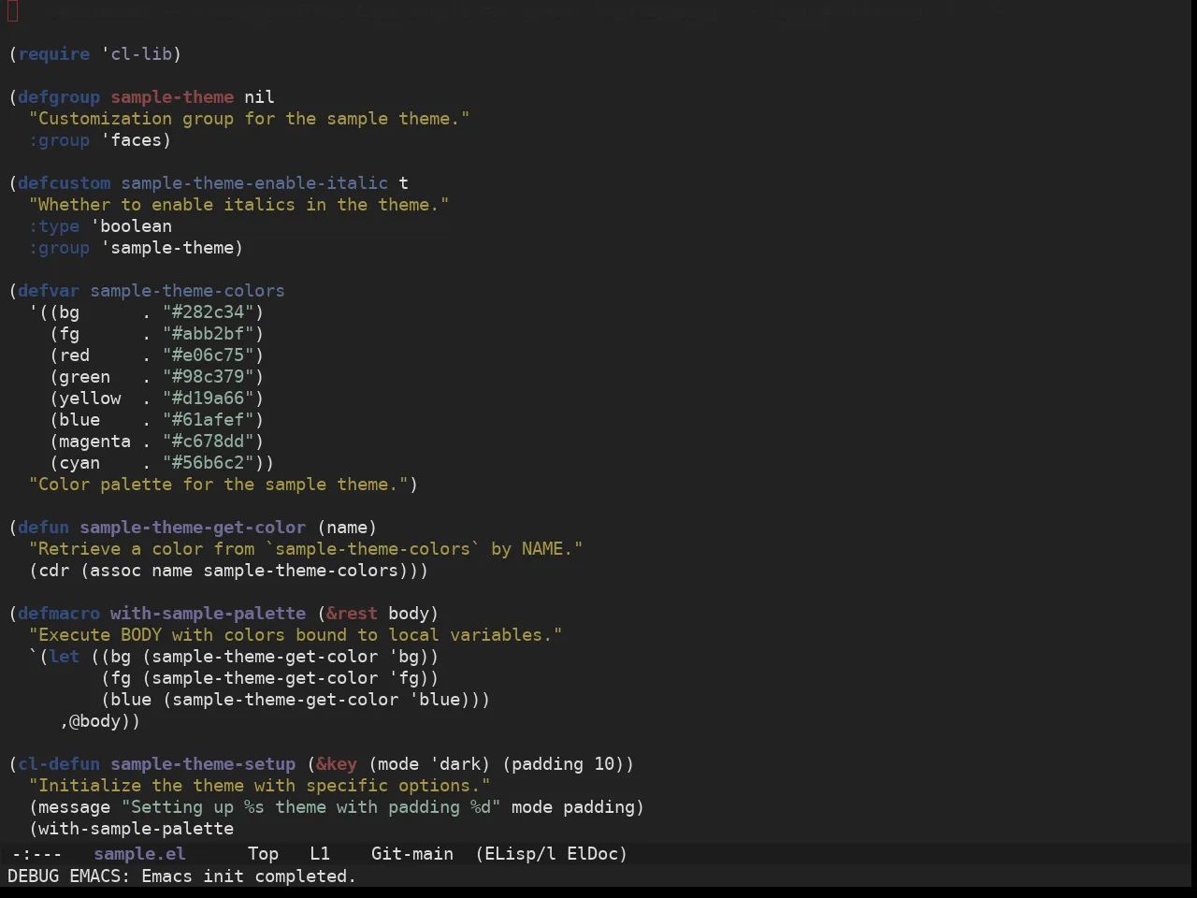Click the with-sample-palette macro name after defmacro
This screenshot has height=898, width=1197.
[x=209, y=614]
